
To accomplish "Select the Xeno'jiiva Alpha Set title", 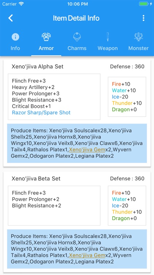I will [x=38, y=67].
